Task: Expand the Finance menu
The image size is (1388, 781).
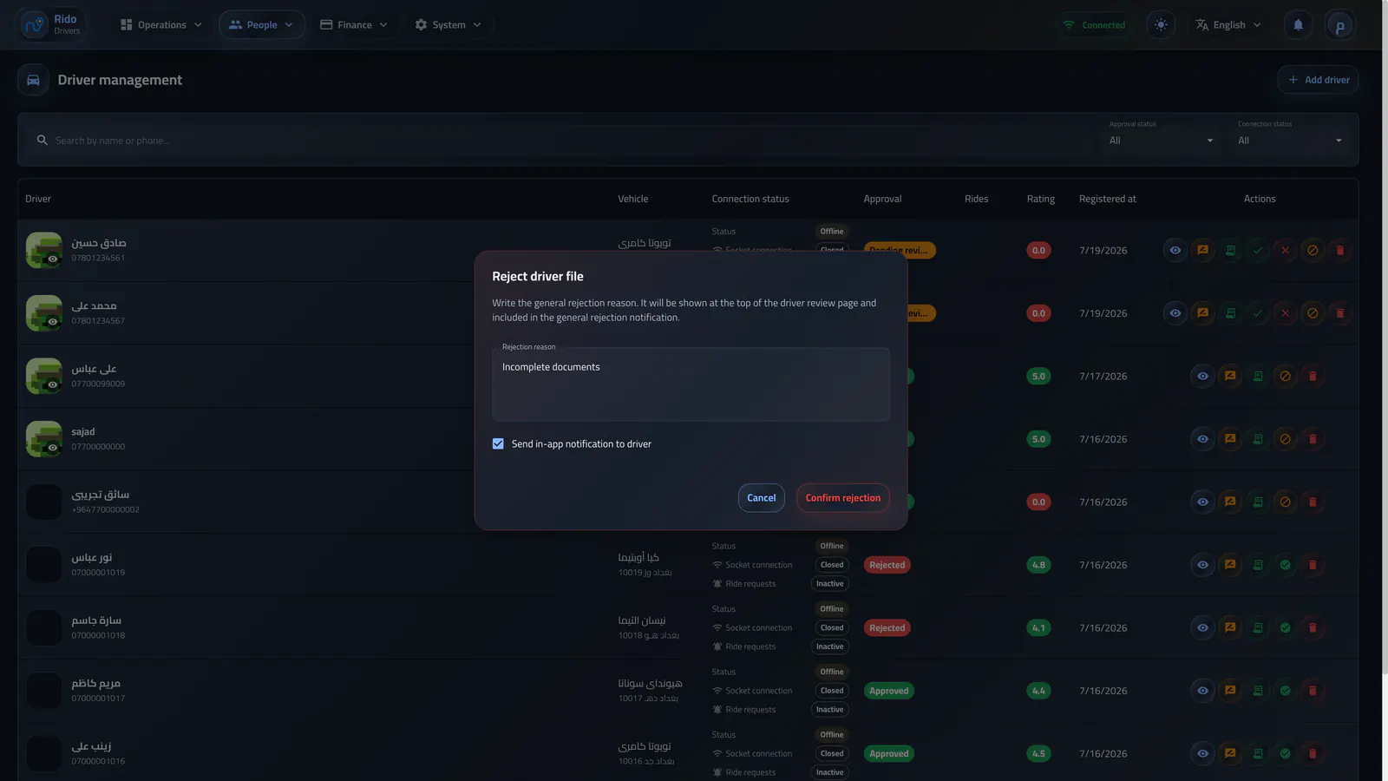Action: 354,25
